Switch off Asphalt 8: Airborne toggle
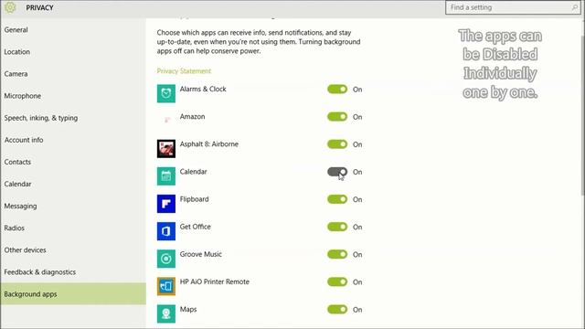 (337, 144)
